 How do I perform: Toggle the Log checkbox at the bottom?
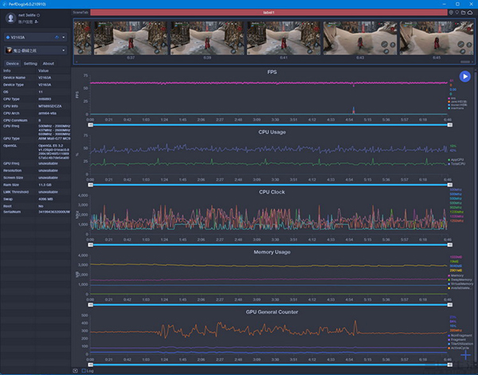[x=83, y=370]
